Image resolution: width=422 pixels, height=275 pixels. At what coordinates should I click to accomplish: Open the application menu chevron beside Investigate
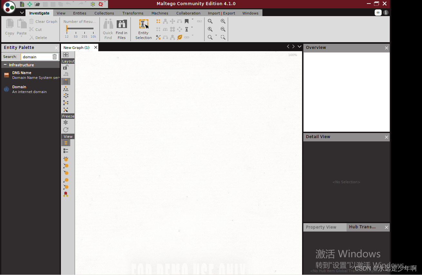(22, 13)
